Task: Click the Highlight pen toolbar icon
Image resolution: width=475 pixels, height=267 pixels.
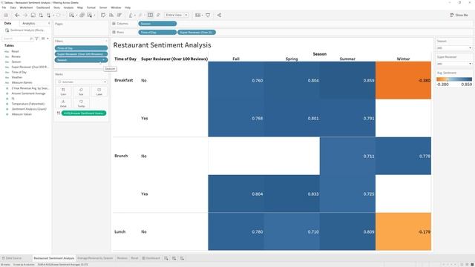Action: [x=131, y=15]
